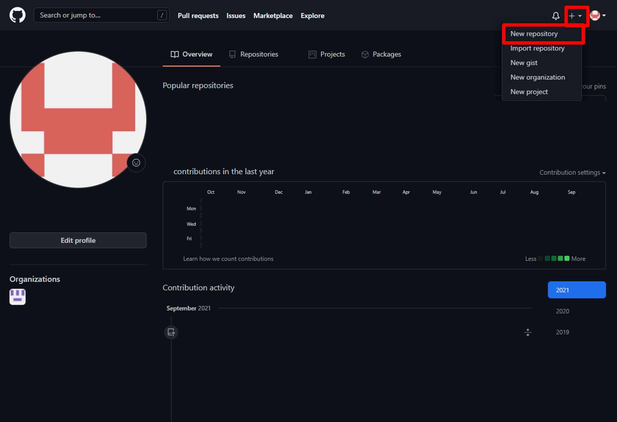Select New gist menu entry
The image size is (617, 422).
pos(524,63)
